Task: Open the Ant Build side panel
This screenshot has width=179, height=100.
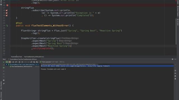Action: pos(178,22)
